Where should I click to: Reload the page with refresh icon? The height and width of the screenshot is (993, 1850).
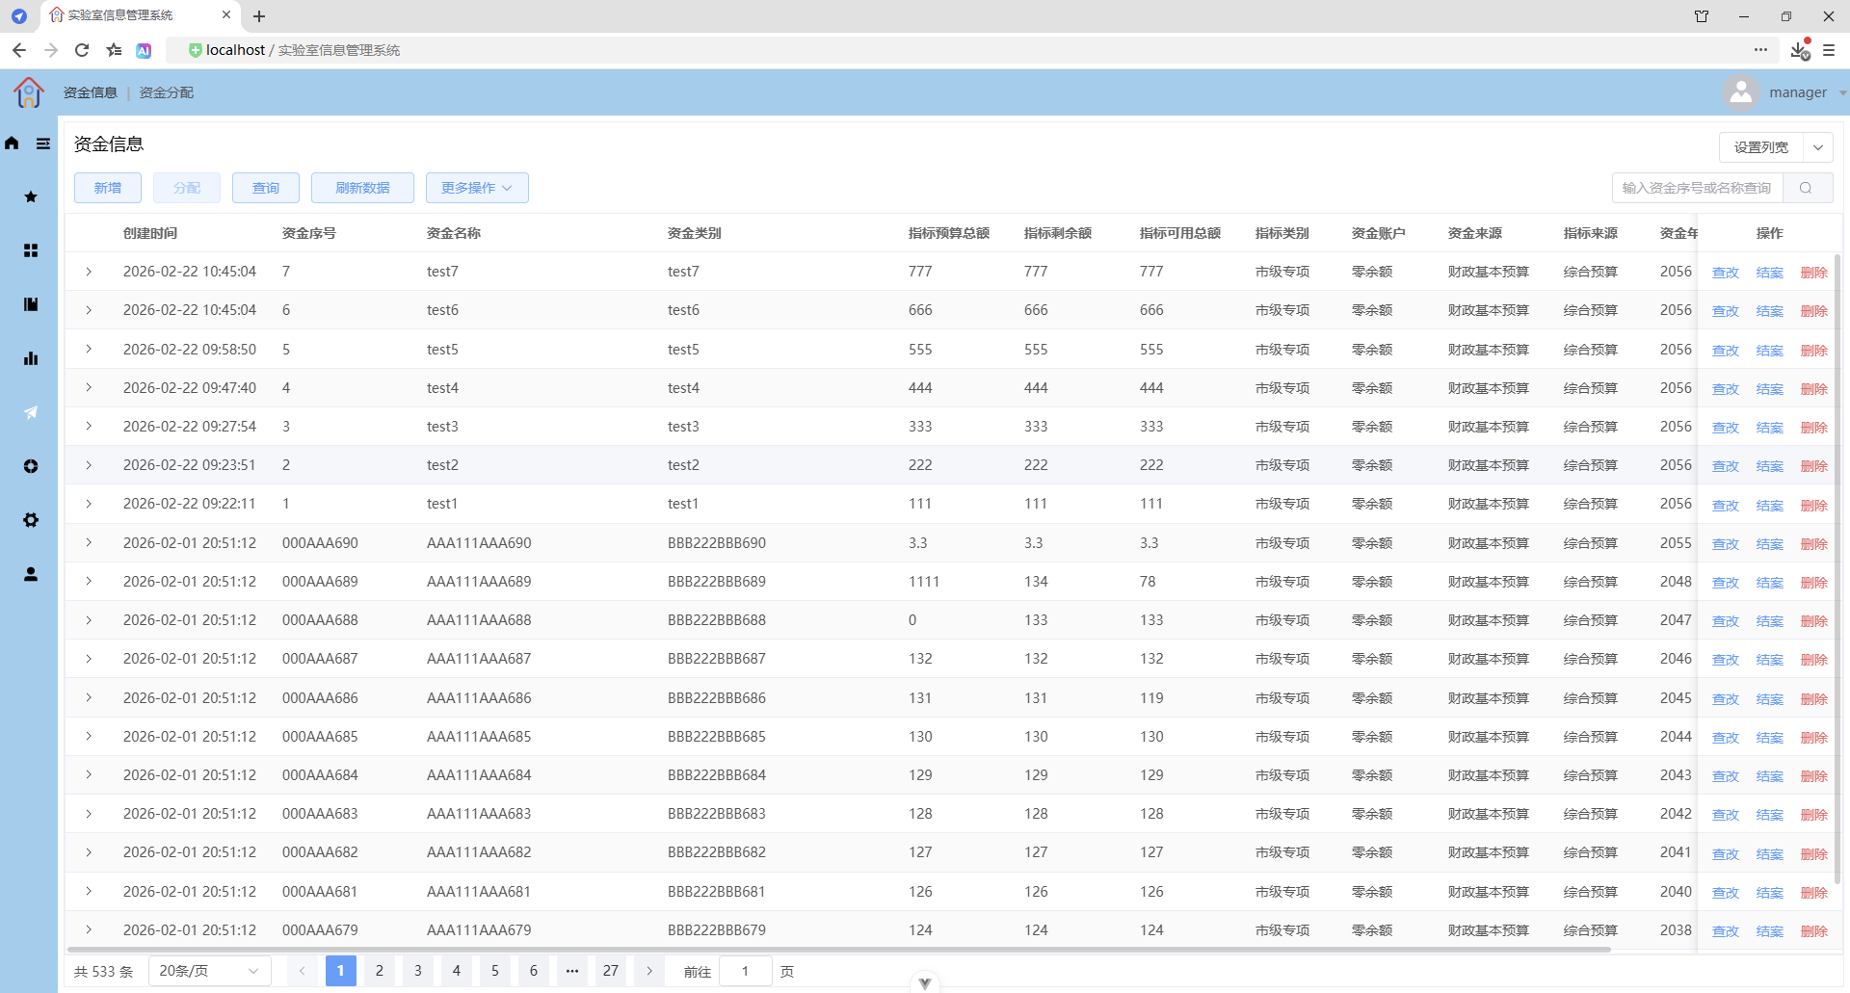pos(82,50)
